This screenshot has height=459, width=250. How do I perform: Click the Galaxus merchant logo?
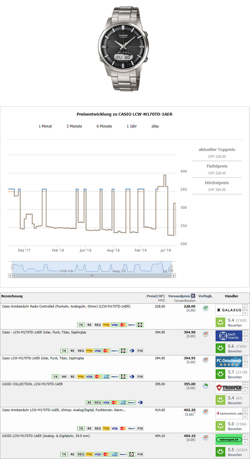pyautogui.click(x=228, y=310)
